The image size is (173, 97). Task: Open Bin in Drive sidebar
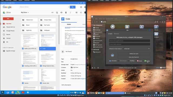7,42
